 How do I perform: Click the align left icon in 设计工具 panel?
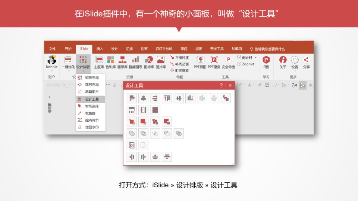click(132, 98)
